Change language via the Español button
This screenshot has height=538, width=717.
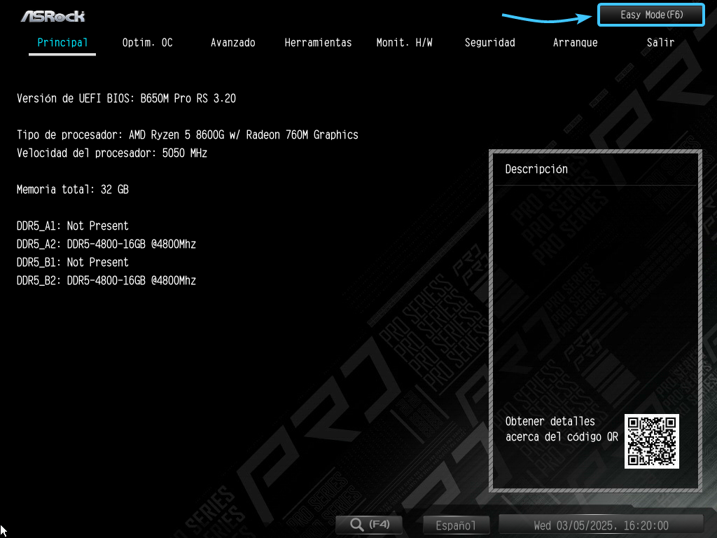click(456, 525)
